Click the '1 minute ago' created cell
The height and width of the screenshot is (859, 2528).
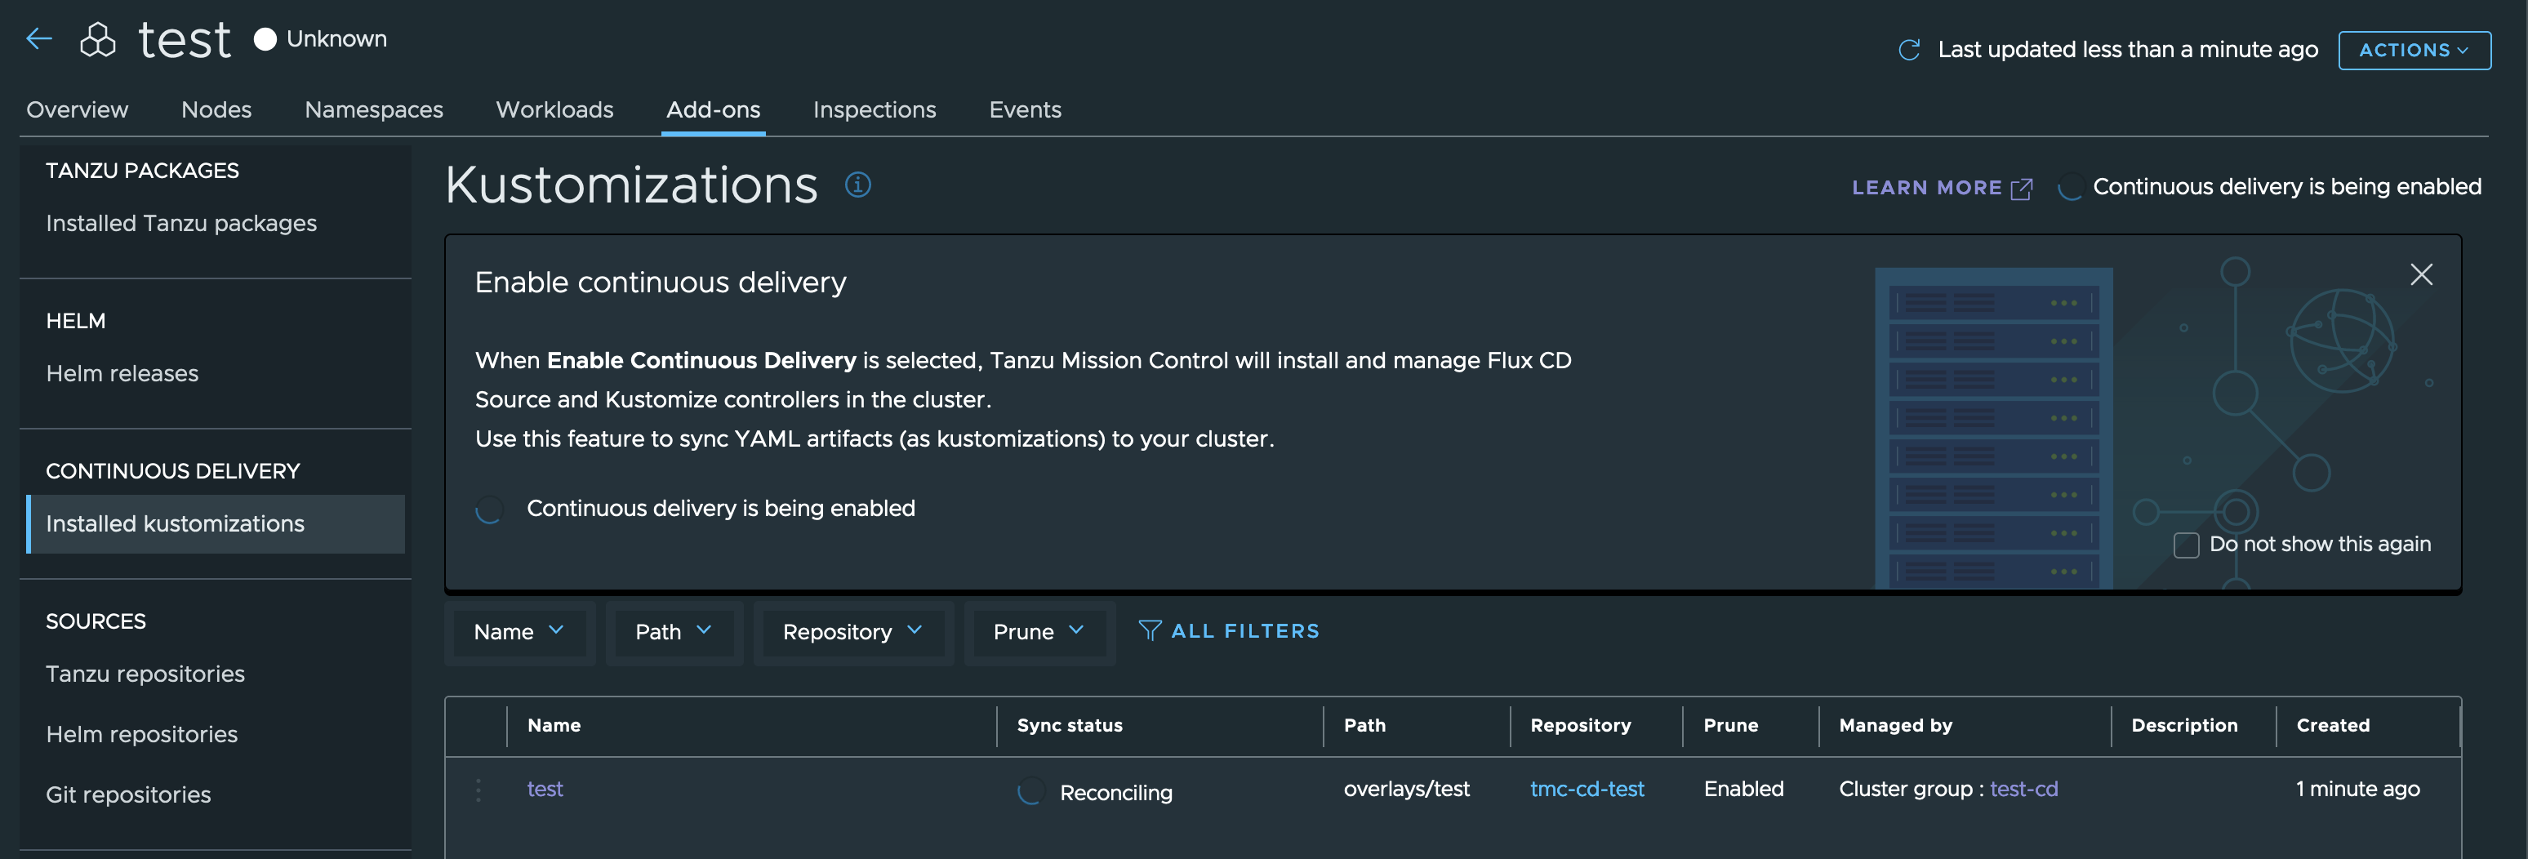[2357, 790]
